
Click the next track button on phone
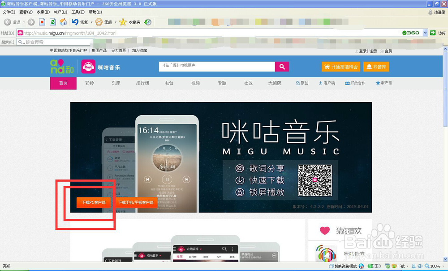click(x=186, y=179)
